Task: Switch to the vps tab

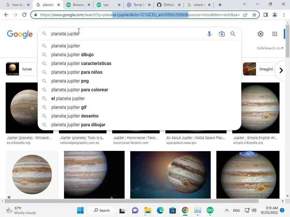Action: [x=108, y=5]
